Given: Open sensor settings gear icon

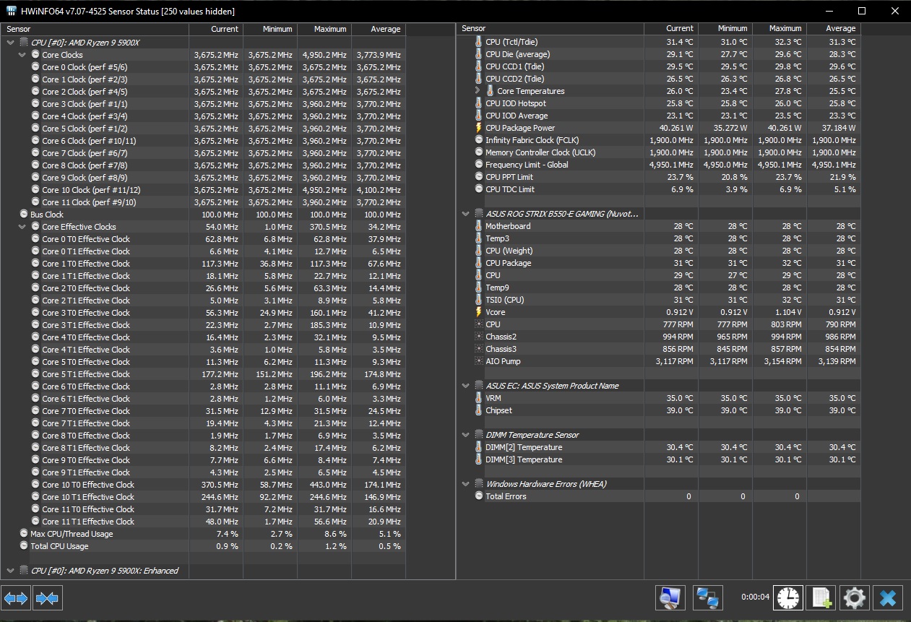Looking at the screenshot, I should pyautogui.click(x=854, y=598).
